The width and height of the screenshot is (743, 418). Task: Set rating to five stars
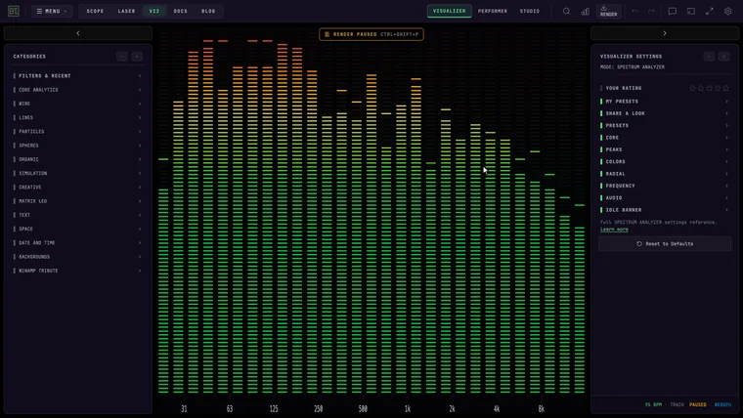point(726,88)
